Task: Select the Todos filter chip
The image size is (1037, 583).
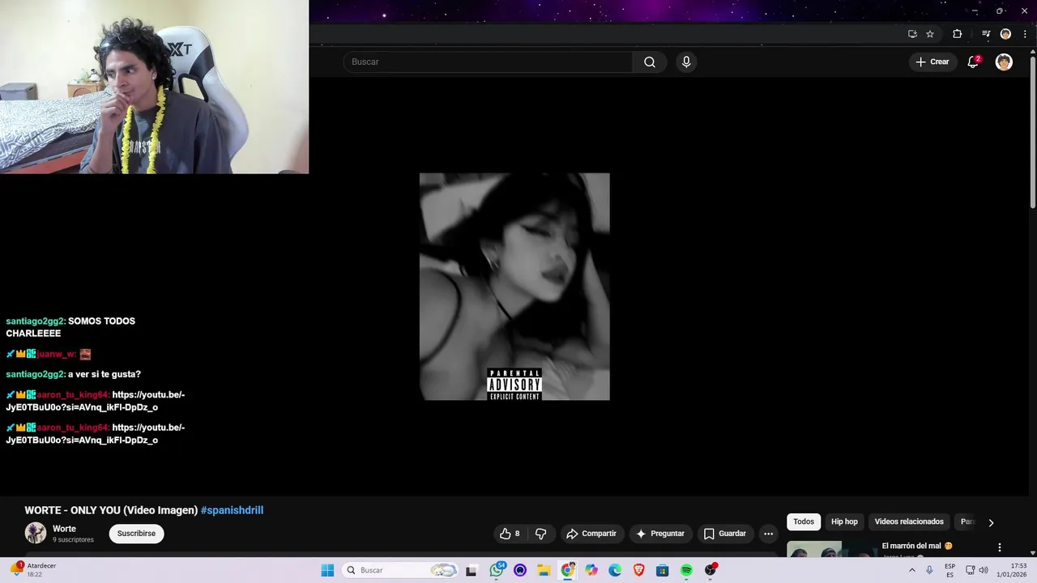Action: (804, 522)
